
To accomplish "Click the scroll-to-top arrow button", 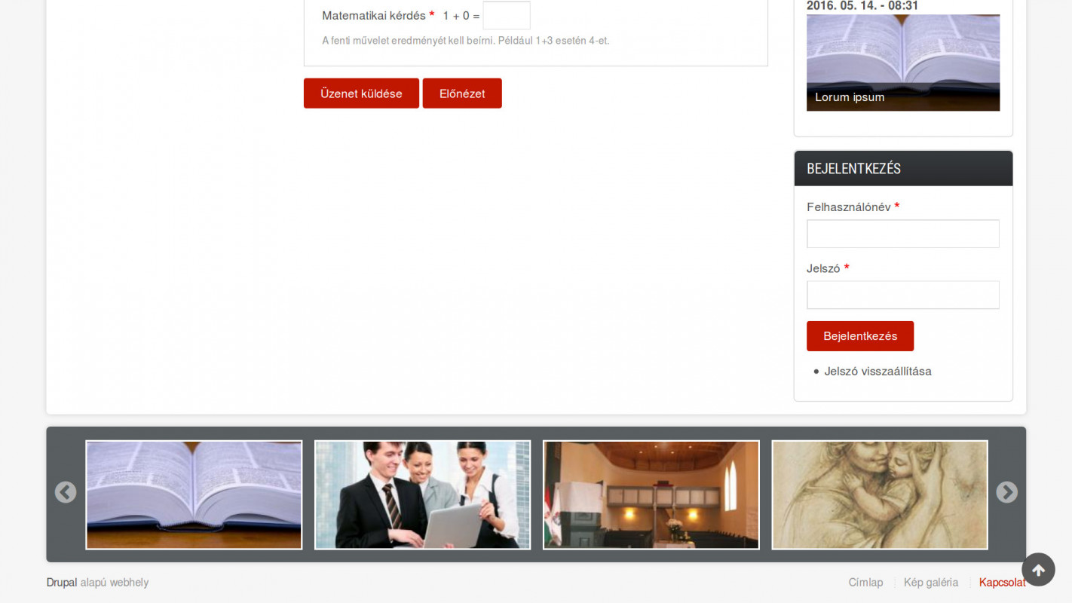I will pyautogui.click(x=1038, y=570).
